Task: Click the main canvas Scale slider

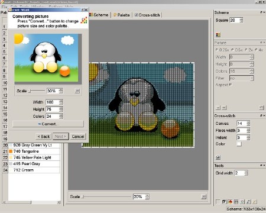Action: [106, 196]
